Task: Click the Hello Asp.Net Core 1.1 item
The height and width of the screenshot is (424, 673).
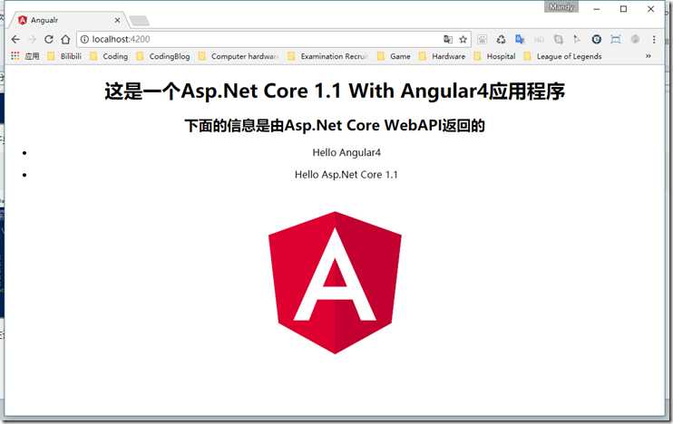Action: [346, 175]
